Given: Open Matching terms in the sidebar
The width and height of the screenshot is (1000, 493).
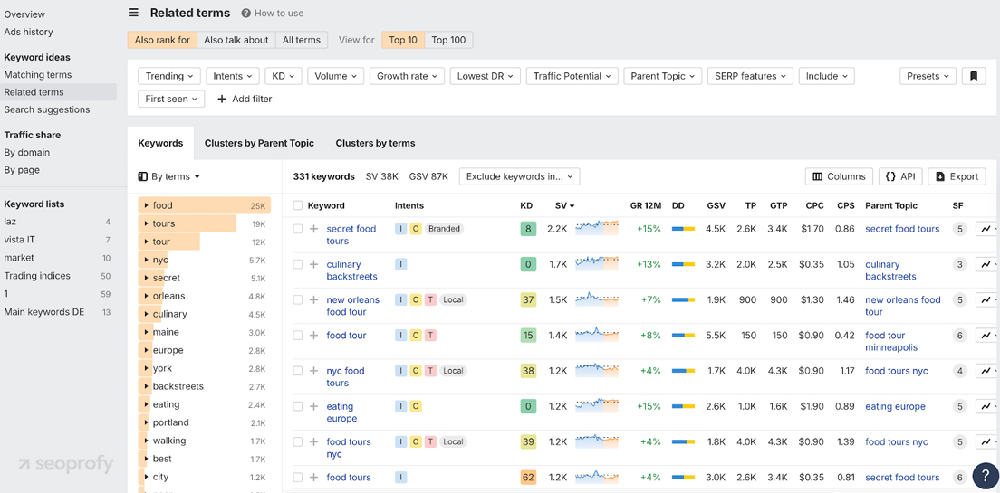Looking at the screenshot, I should pos(38,75).
